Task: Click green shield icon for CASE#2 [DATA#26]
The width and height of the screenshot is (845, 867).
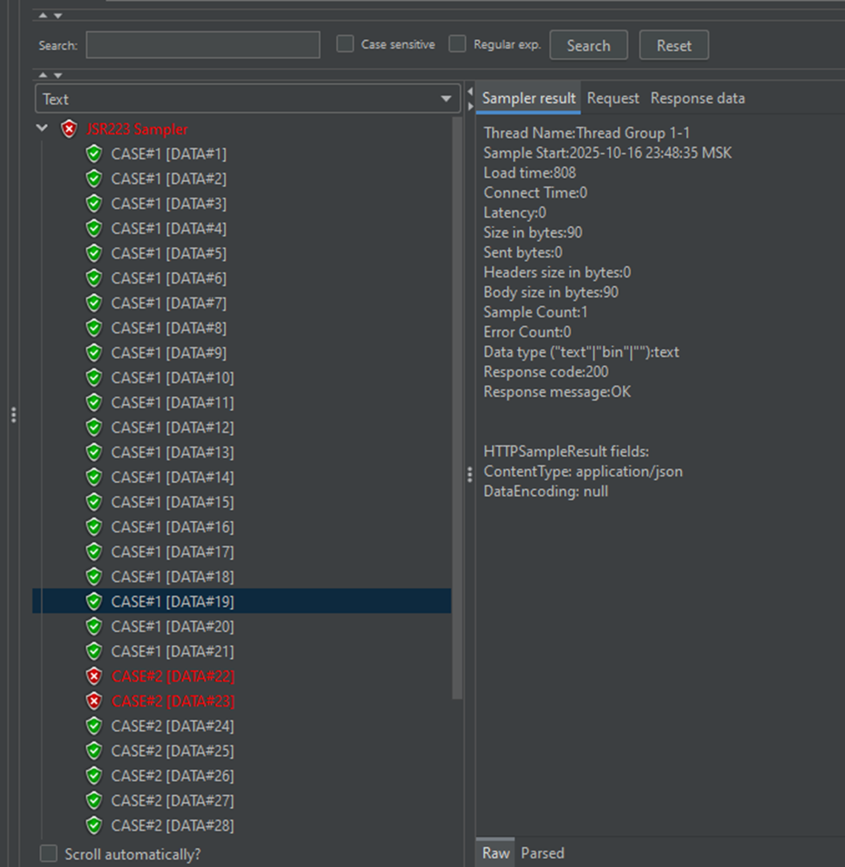Action: (94, 776)
